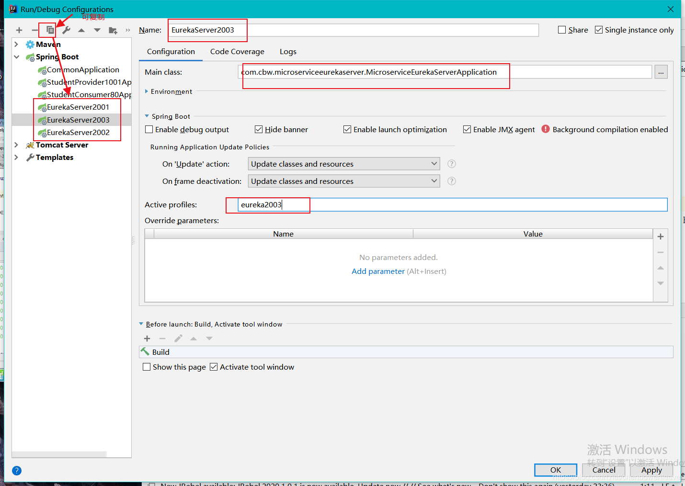Viewport: 685px width, 486px height.
Task: Remove the before-launch task with the minus icon
Action: click(x=162, y=339)
